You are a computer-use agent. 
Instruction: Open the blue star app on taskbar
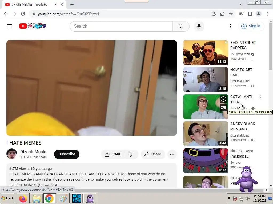76,198
